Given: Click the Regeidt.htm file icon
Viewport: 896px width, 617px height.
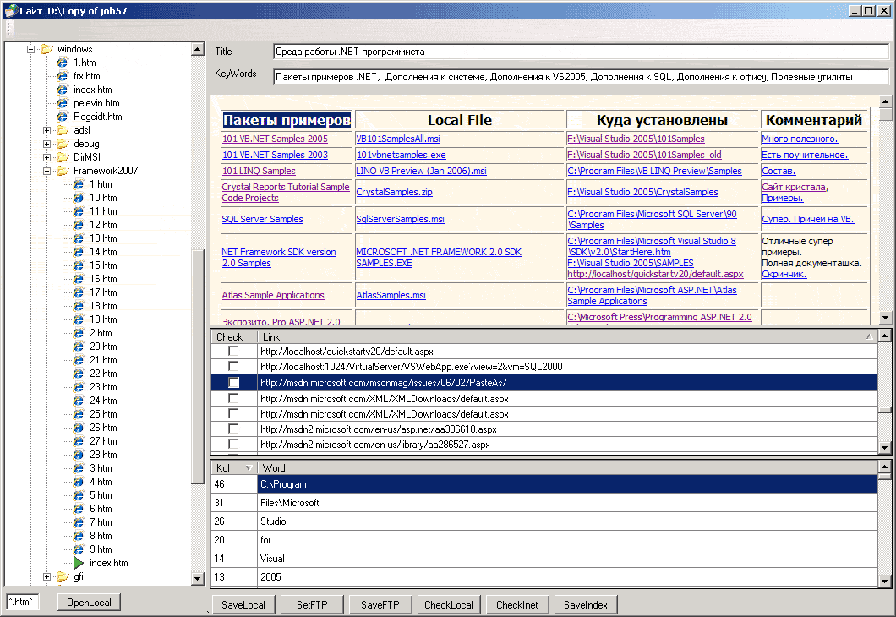Looking at the screenshot, I should click(63, 117).
